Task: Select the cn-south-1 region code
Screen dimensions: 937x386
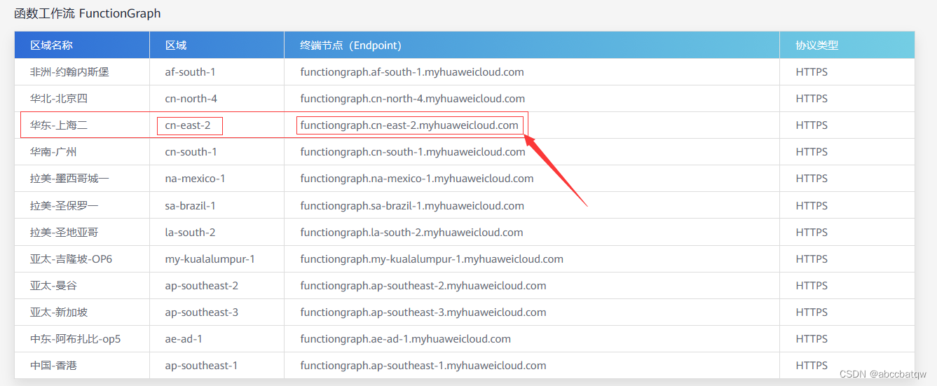Action: (191, 152)
